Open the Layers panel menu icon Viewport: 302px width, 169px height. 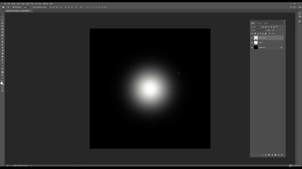285,23
